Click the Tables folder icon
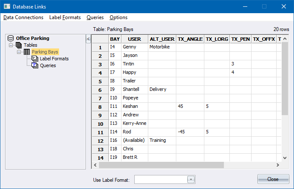This screenshot has width=294, height=189. pyautogui.click(x=19, y=45)
